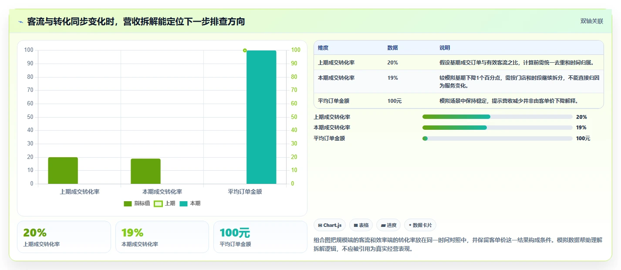The width and height of the screenshot is (621, 270).
Task: Click the 平均订单金额 progress bar
Action: (497, 138)
